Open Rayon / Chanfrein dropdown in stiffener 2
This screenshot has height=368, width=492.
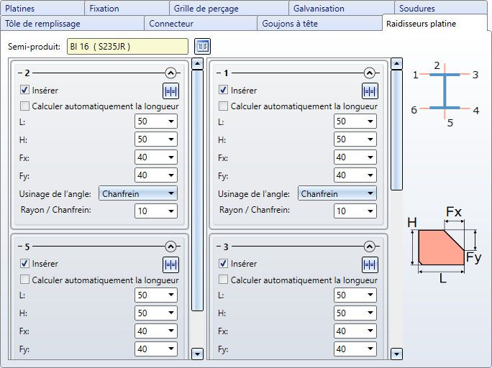[156, 211]
